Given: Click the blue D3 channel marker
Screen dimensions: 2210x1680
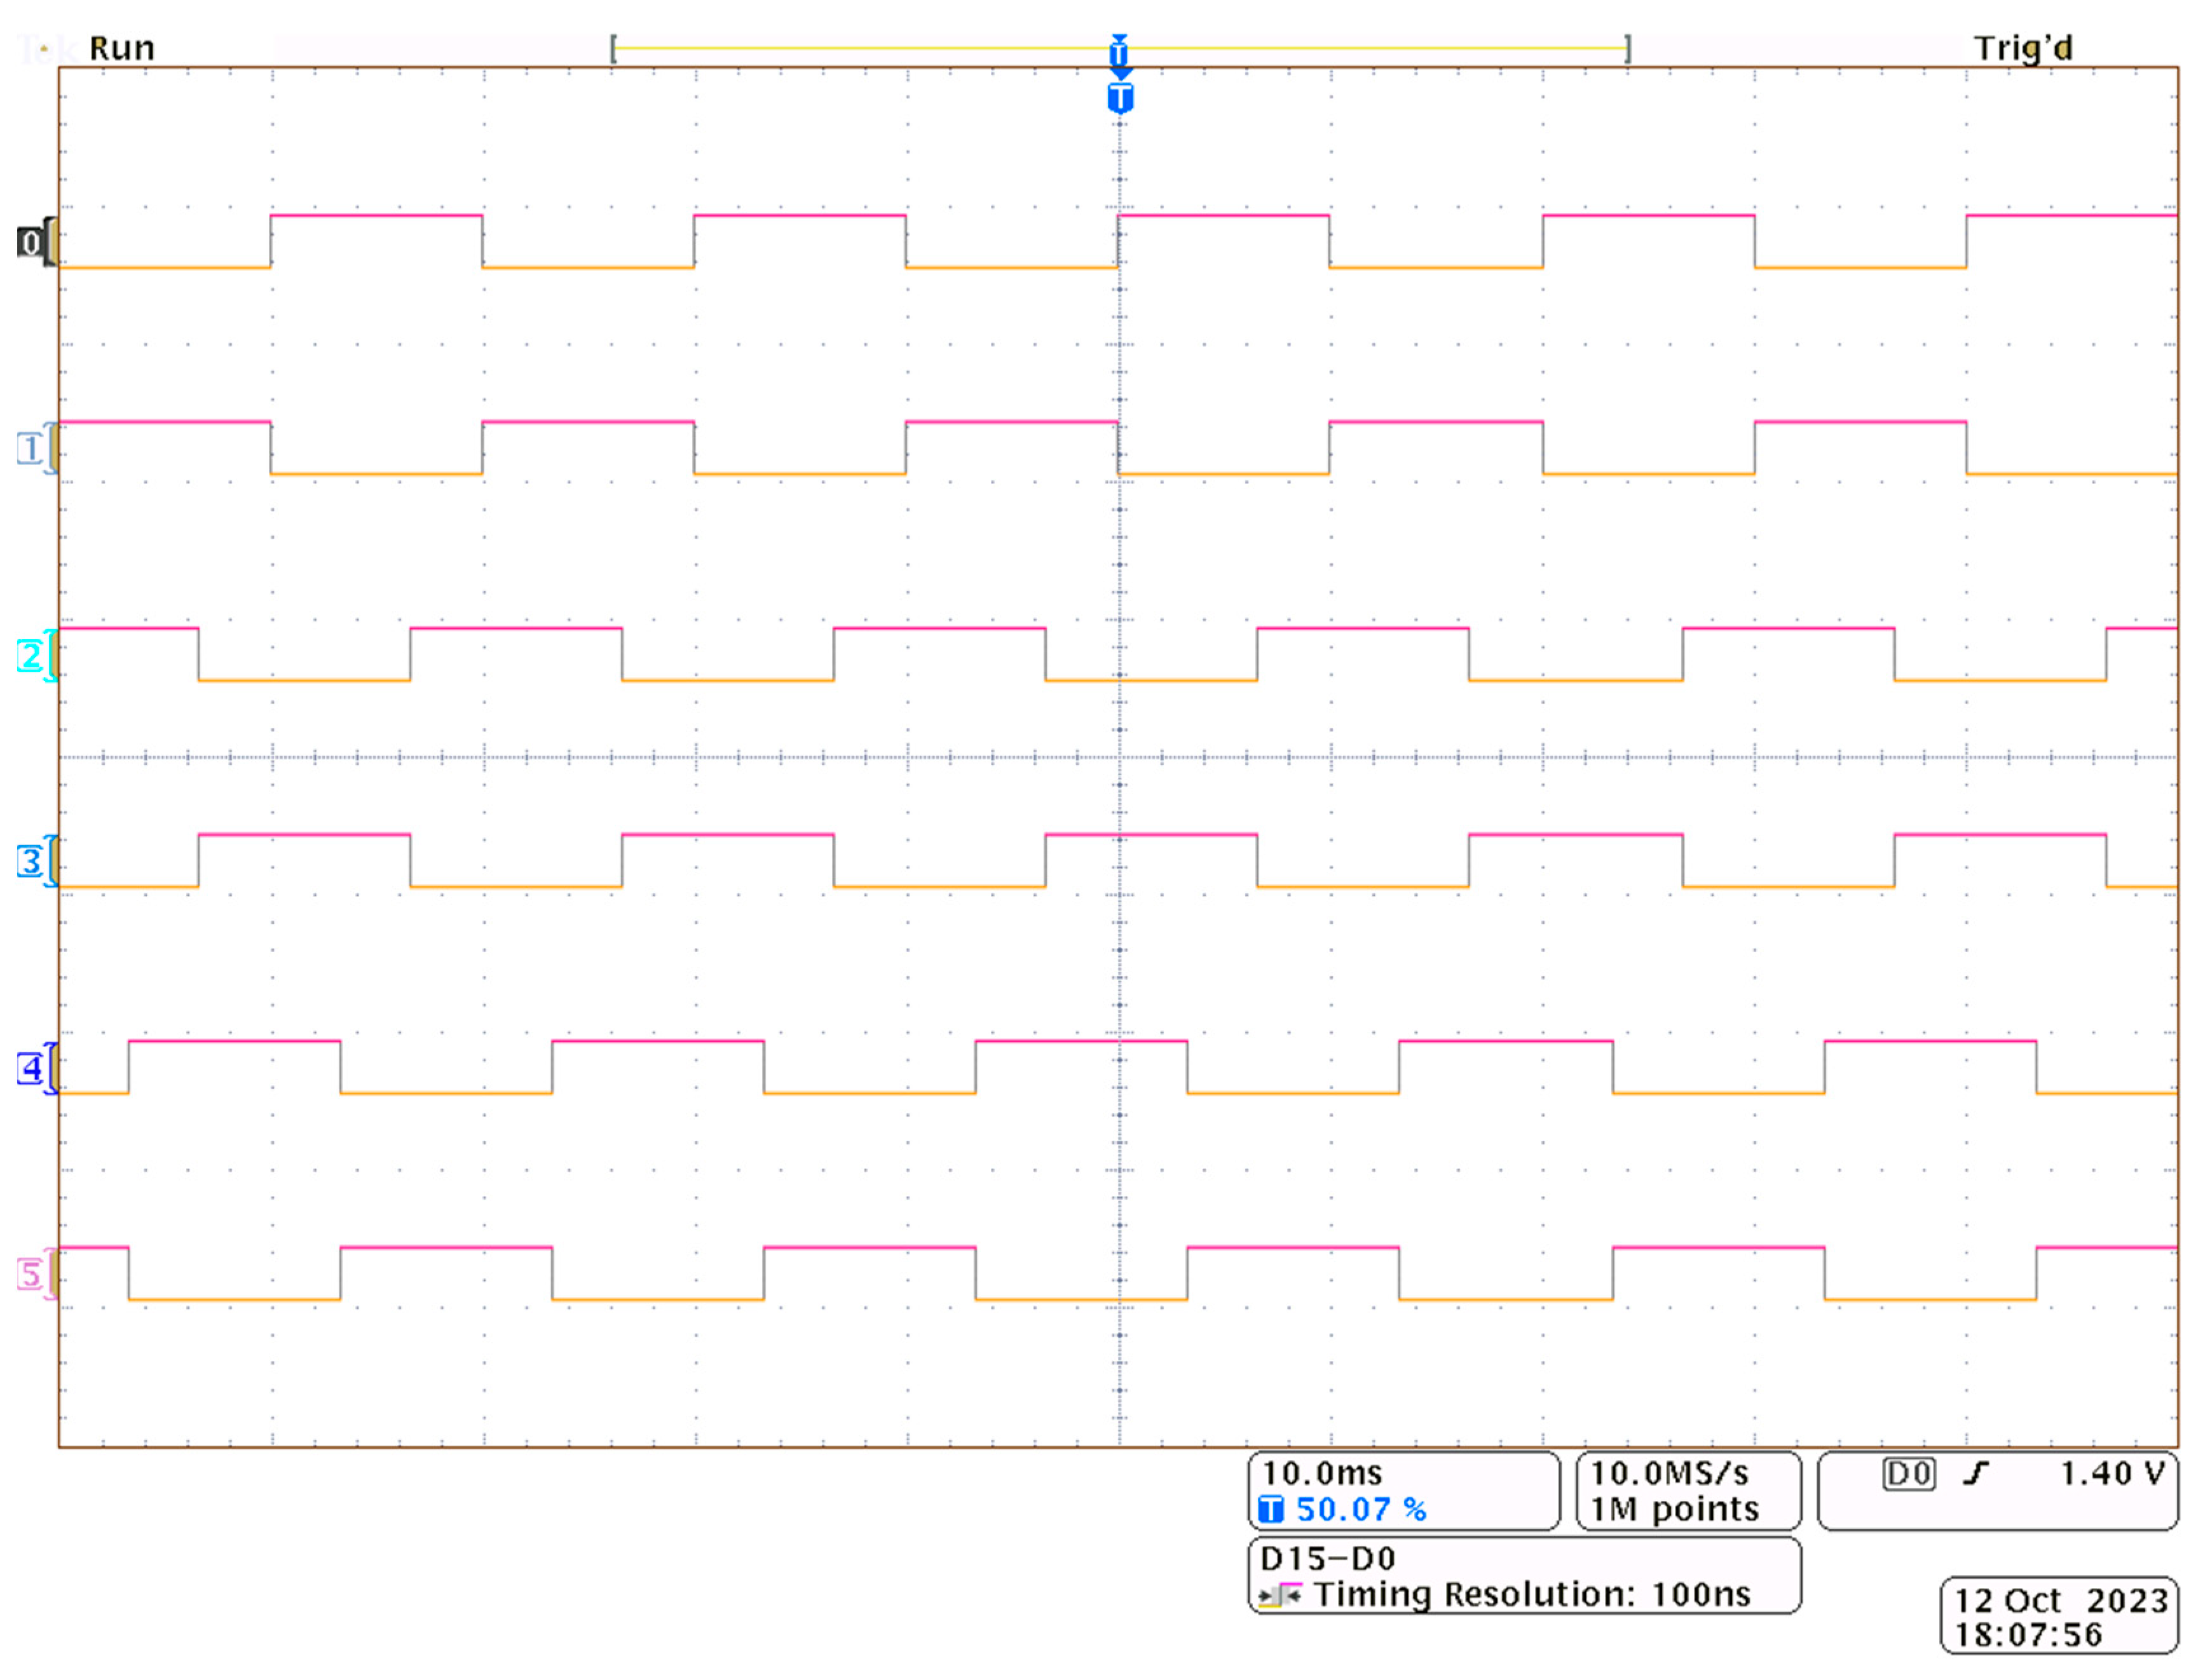Looking at the screenshot, I should [30, 861].
